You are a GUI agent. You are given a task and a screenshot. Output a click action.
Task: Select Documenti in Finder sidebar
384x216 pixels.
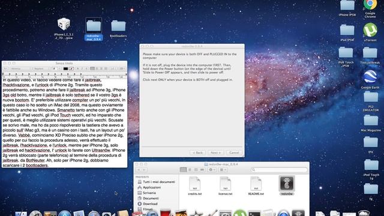tap(148, 199)
